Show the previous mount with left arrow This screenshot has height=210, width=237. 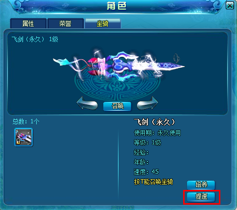pyautogui.click(x=87, y=104)
